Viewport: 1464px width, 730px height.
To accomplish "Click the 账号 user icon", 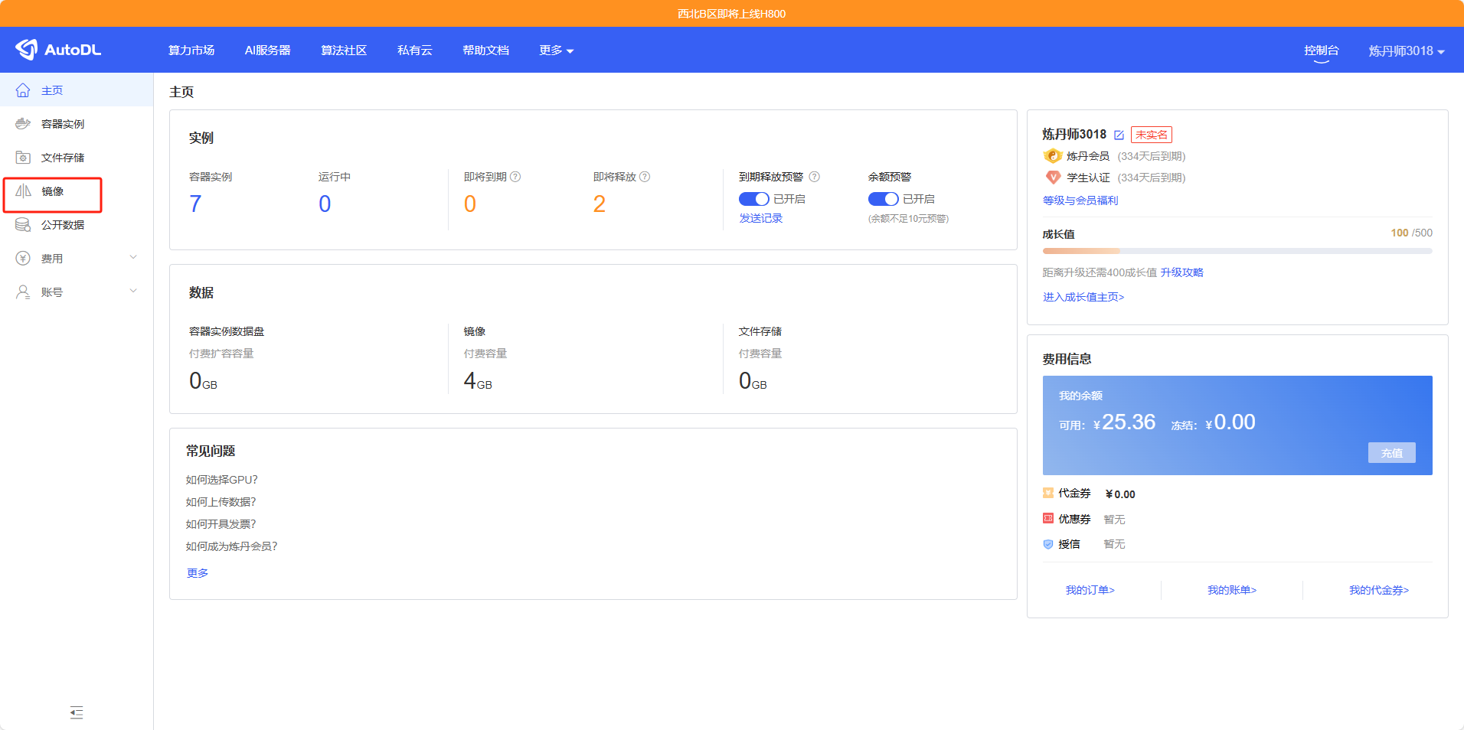I will click(23, 292).
